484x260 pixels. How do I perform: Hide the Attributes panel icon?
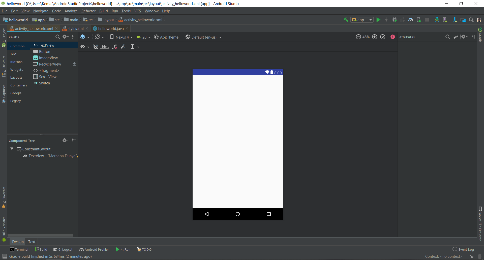473,37
